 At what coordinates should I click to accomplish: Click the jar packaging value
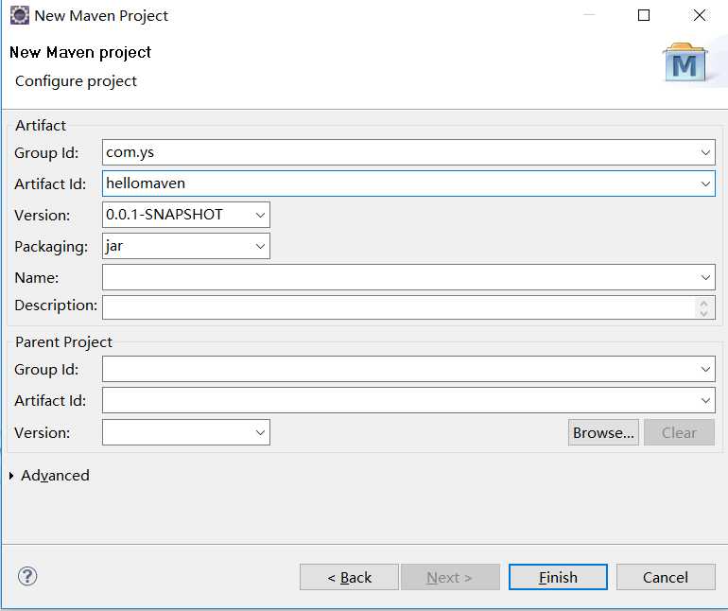coord(114,246)
